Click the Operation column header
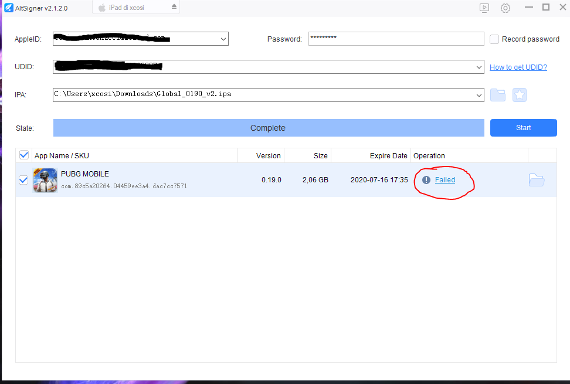Image resolution: width=570 pixels, height=384 pixels. (x=469, y=155)
